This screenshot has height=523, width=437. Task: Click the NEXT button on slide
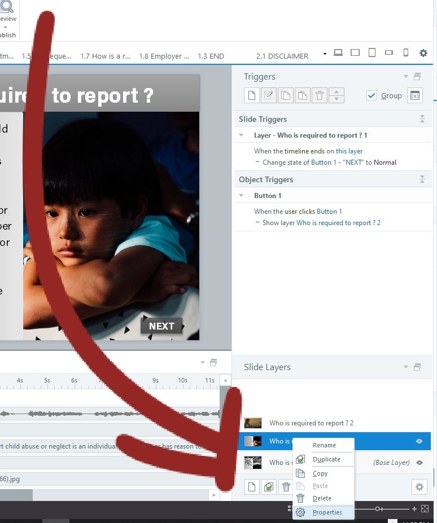pos(161,326)
